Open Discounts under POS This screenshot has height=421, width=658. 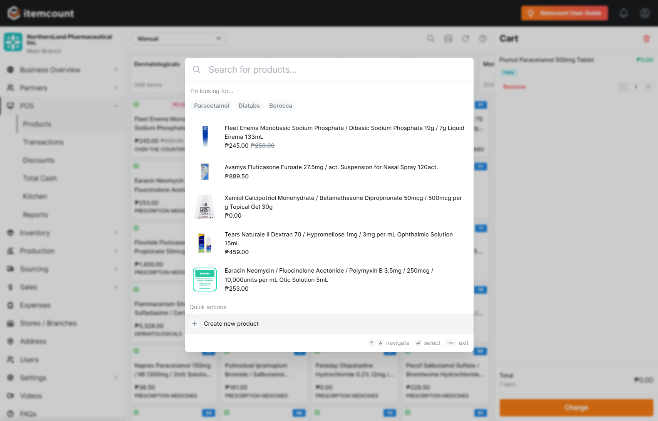pos(39,160)
